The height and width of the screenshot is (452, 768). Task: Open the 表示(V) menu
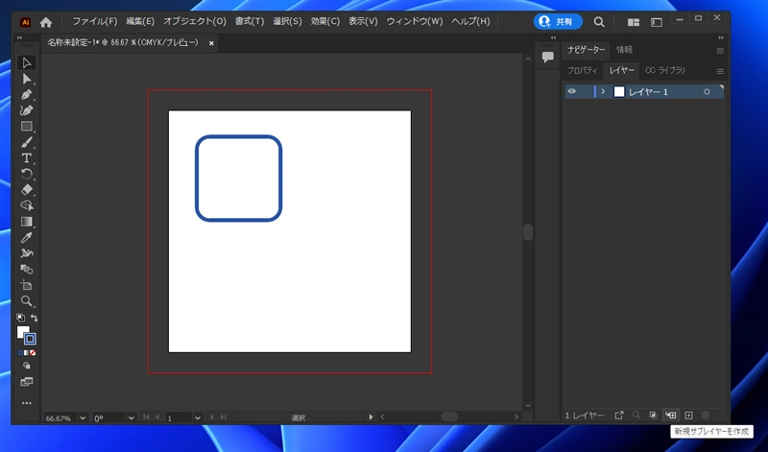coord(363,21)
